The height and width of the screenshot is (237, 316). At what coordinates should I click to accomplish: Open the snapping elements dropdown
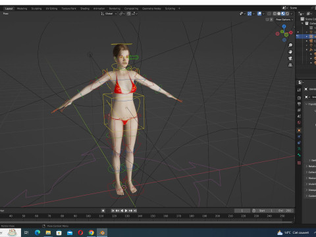(x=134, y=14)
